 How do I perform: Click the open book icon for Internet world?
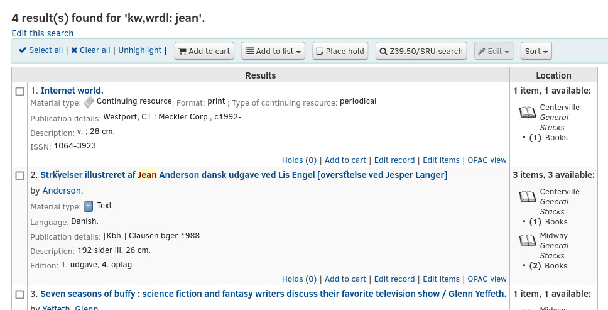(528, 113)
